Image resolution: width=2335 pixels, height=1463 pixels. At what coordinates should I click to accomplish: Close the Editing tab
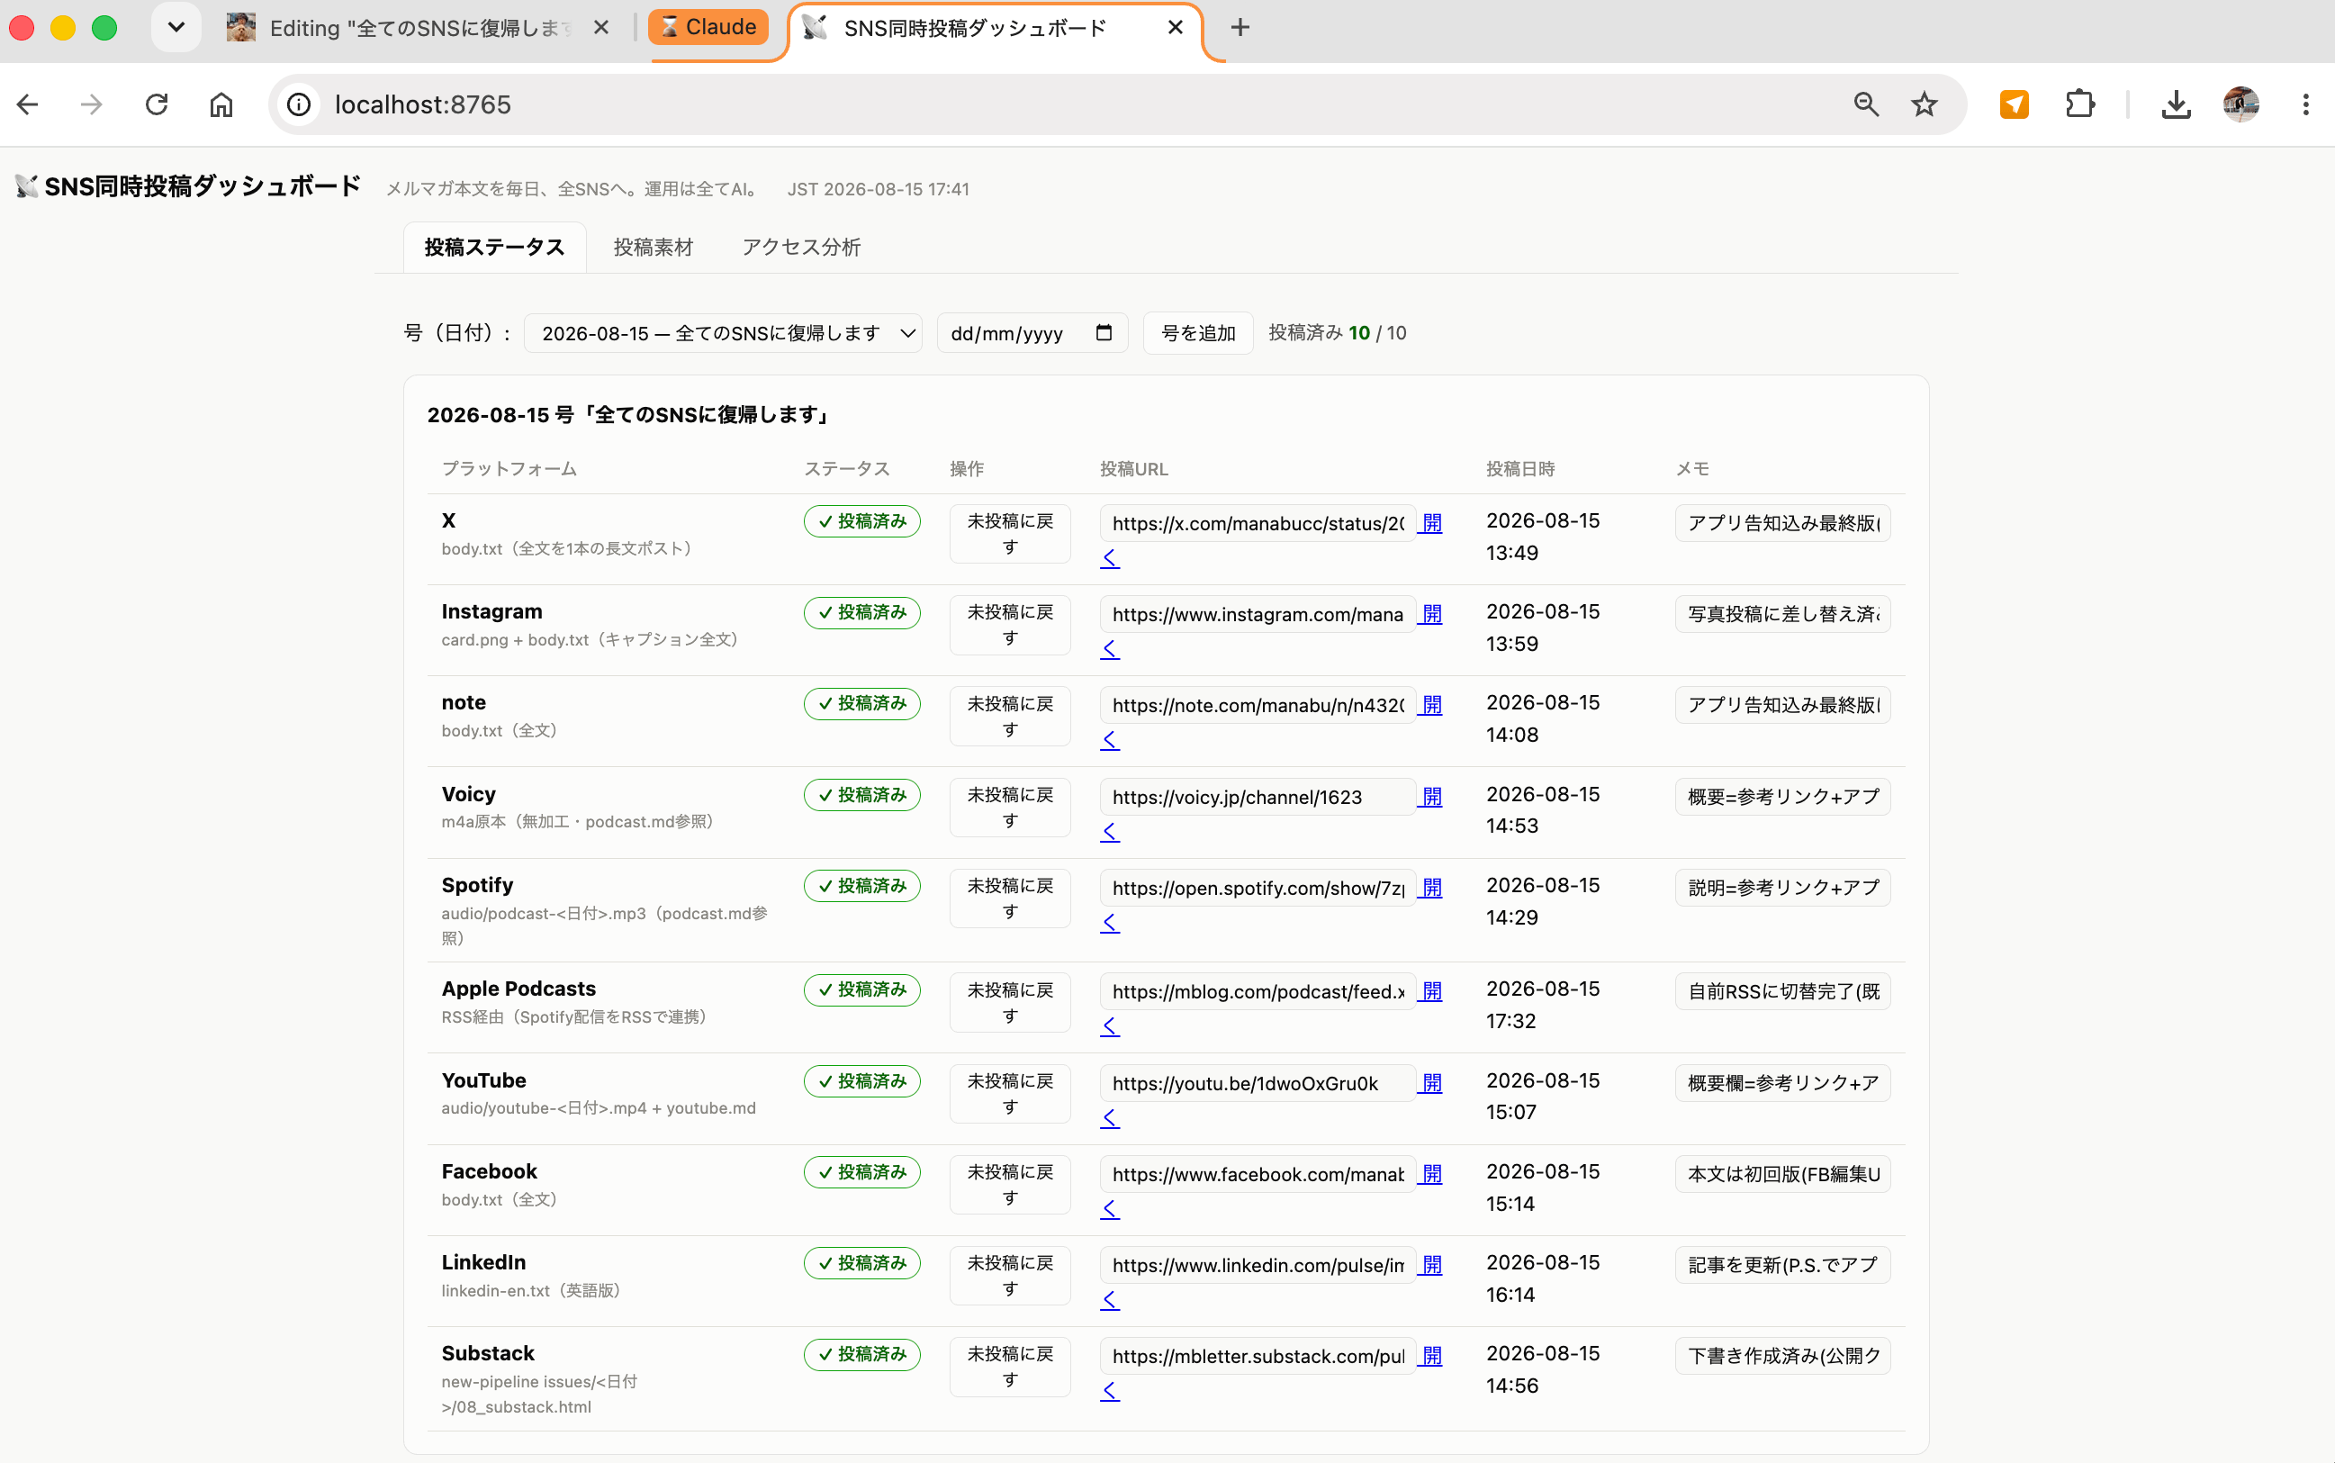click(x=600, y=28)
